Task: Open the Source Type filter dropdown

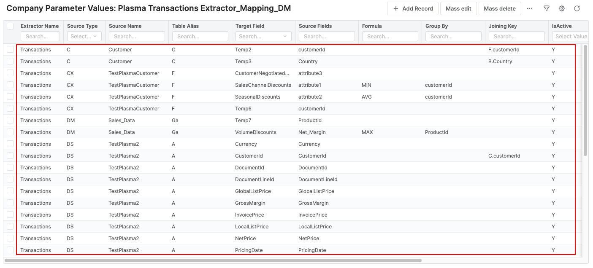Action: click(84, 37)
